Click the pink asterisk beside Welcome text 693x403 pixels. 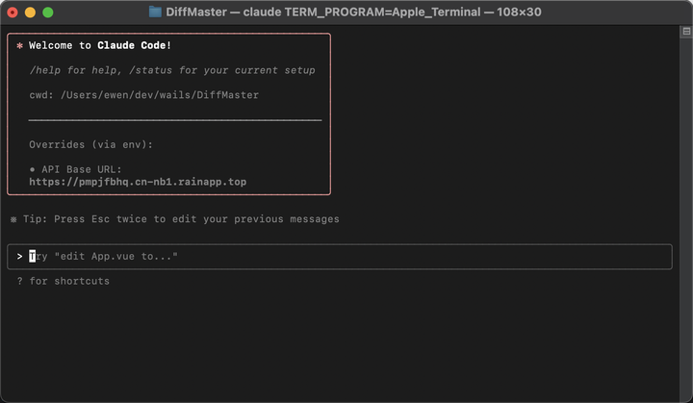tap(19, 45)
